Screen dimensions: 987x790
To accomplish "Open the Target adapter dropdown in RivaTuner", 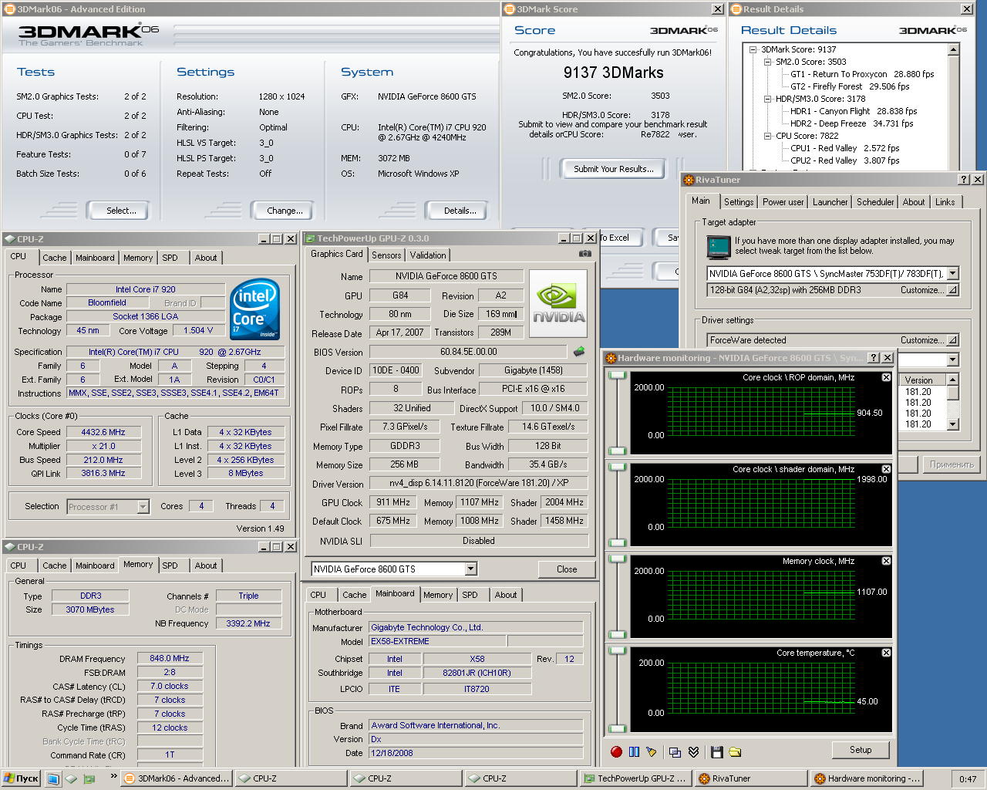I will [x=953, y=273].
